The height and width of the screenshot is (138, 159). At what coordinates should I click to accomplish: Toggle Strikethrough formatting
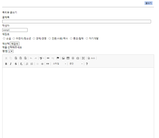[16, 64]
